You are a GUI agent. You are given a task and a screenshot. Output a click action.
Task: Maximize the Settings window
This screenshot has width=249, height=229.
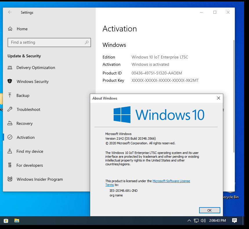(x=215, y=12)
